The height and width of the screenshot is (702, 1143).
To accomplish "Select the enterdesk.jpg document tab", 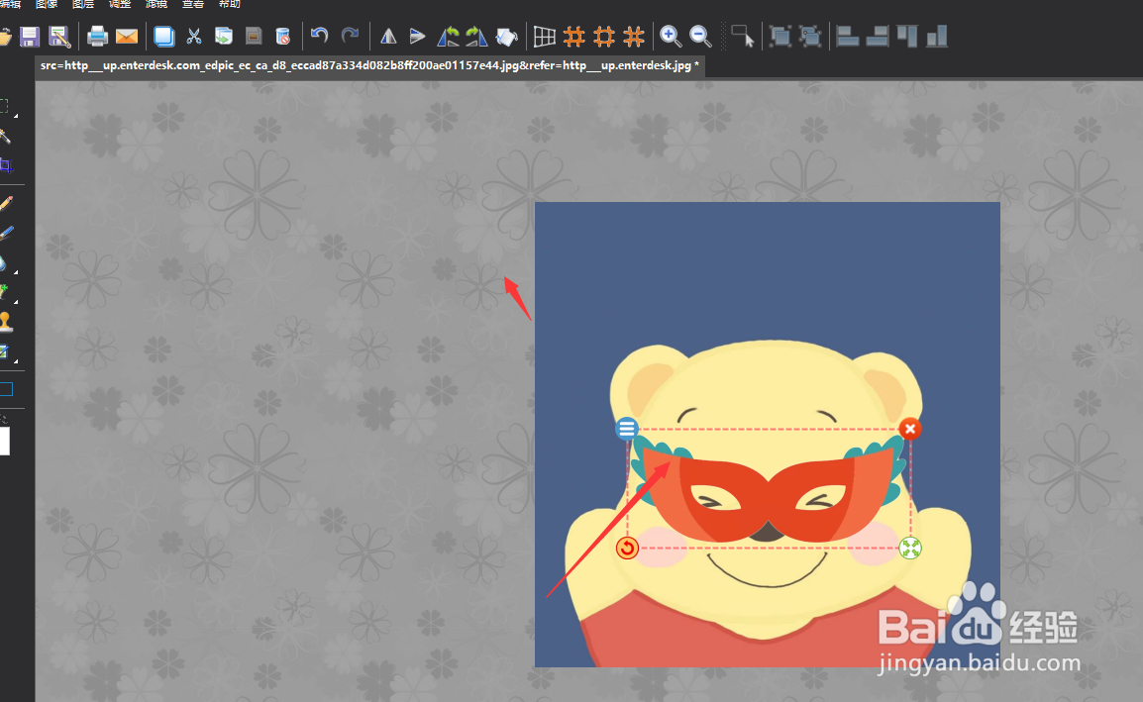I will [x=369, y=65].
